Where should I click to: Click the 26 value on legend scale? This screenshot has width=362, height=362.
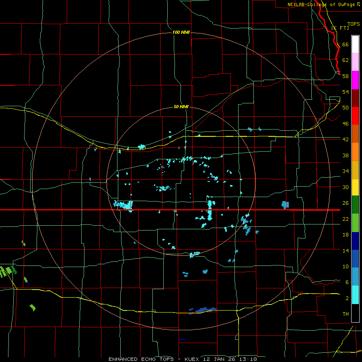coord(346,203)
